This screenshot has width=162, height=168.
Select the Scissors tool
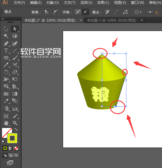pos(15,65)
